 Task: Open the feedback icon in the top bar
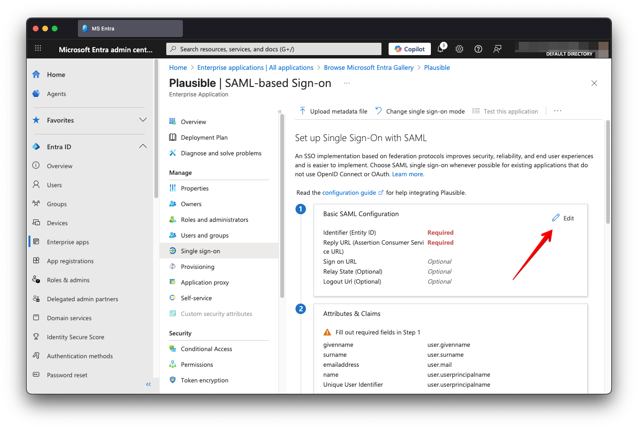coord(497,49)
